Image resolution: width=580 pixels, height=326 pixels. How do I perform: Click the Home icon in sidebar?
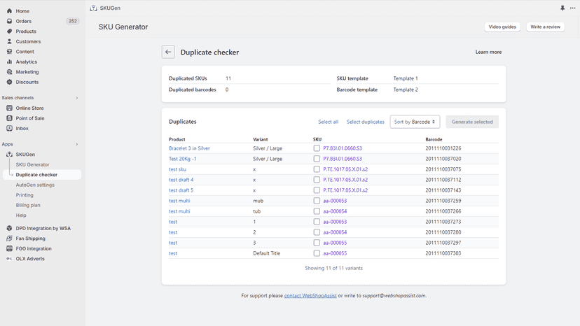click(x=9, y=11)
